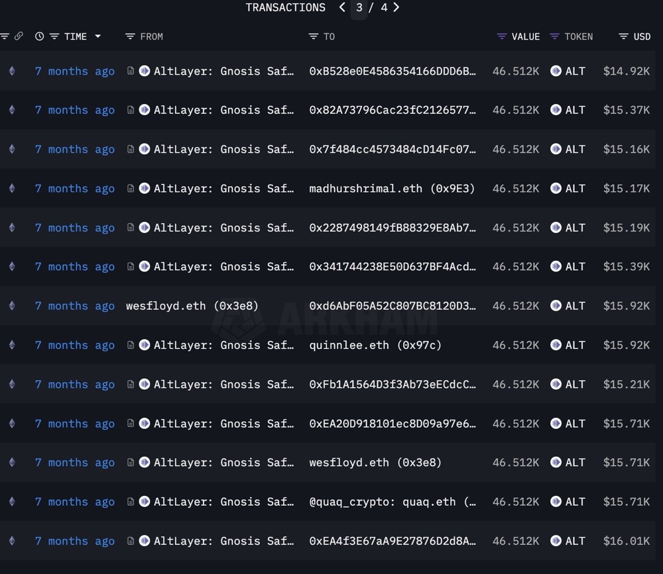The image size is (663, 574).
Task: Click the Ethereum icon in first row
Action: pyautogui.click(x=11, y=71)
